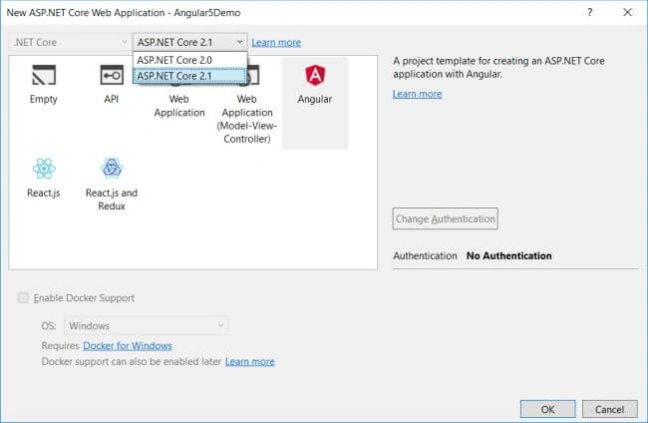Click the No Authentication text
This screenshot has width=648, height=423.
click(509, 256)
